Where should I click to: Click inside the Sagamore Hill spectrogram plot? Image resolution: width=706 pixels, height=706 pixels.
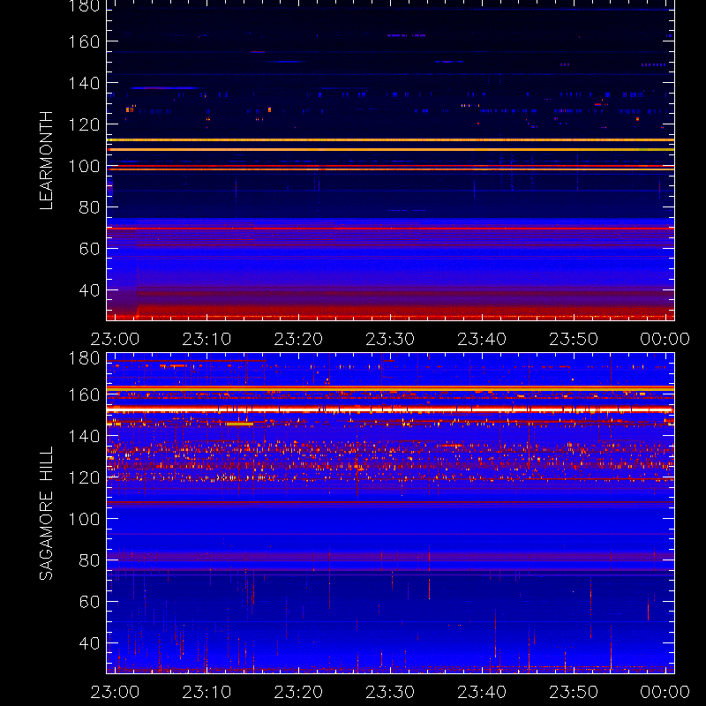point(390,514)
